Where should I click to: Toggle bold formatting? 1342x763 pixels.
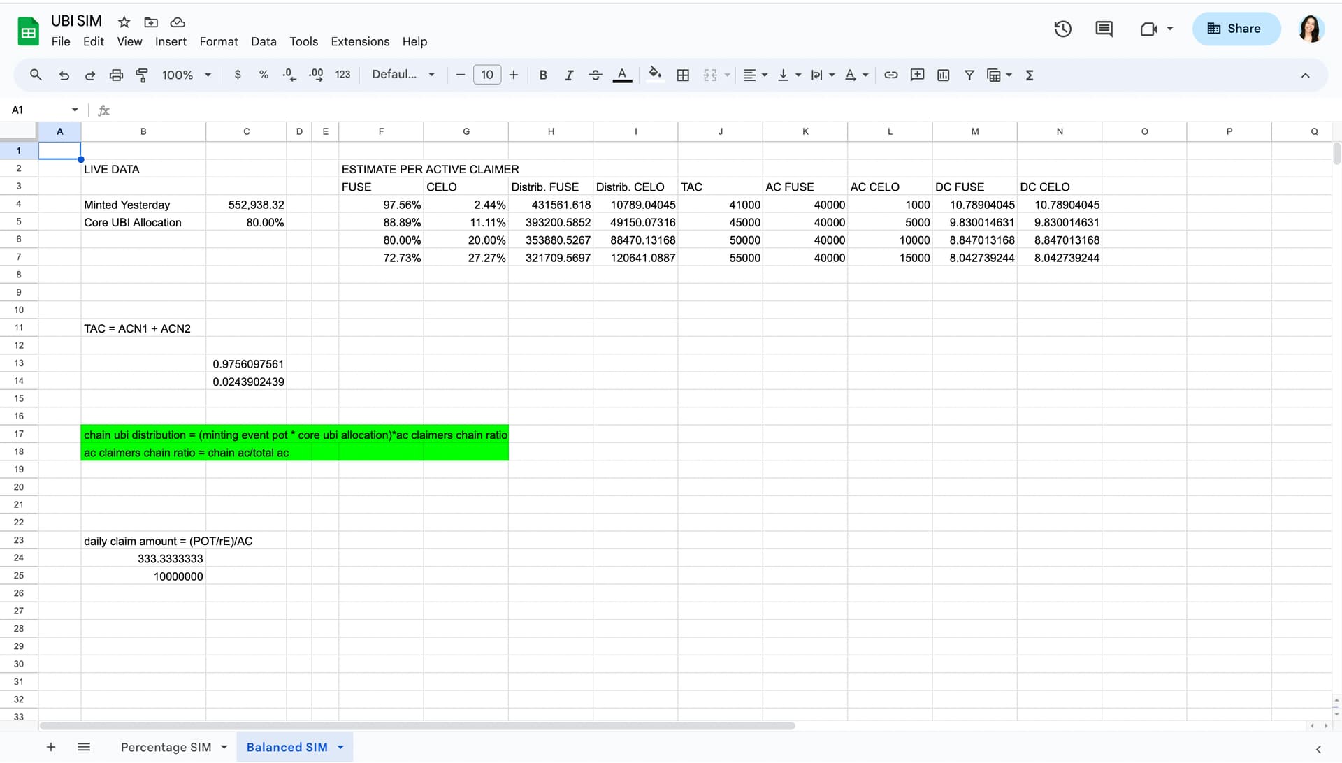point(542,75)
